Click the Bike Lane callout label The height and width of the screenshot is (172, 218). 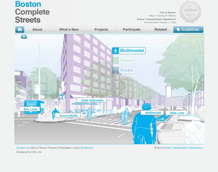[177, 113]
